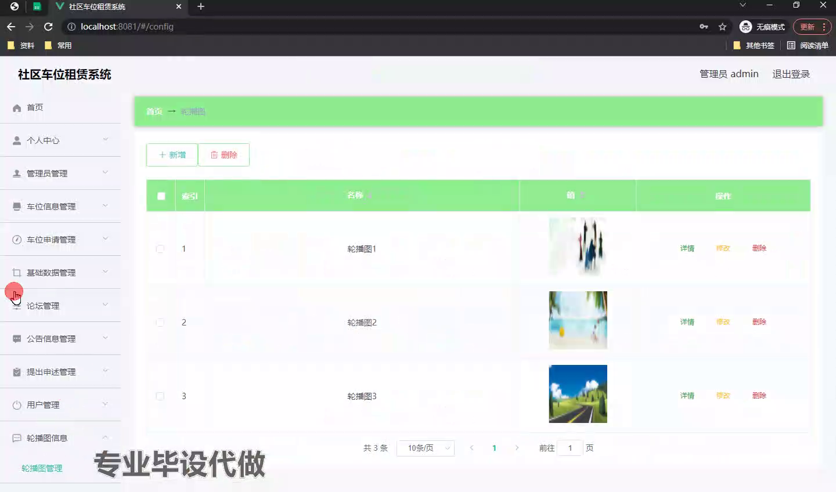Expand the 公告信息管理 chevron

click(x=105, y=338)
